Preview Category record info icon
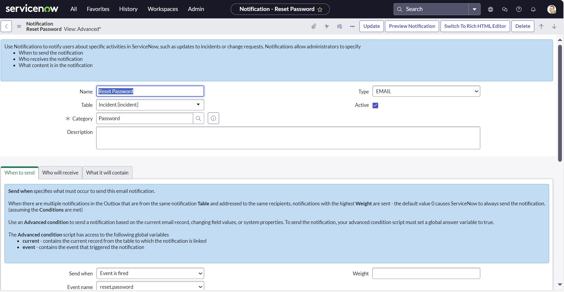Image resolution: width=564 pixels, height=292 pixels. (x=213, y=118)
